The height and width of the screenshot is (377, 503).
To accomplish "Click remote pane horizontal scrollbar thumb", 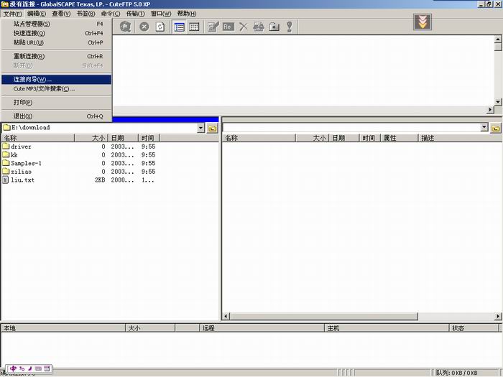I will 323,317.
